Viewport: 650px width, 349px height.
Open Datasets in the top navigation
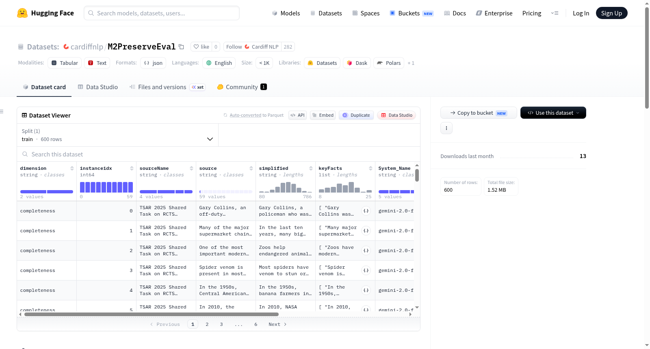pyautogui.click(x=326, y=13)
